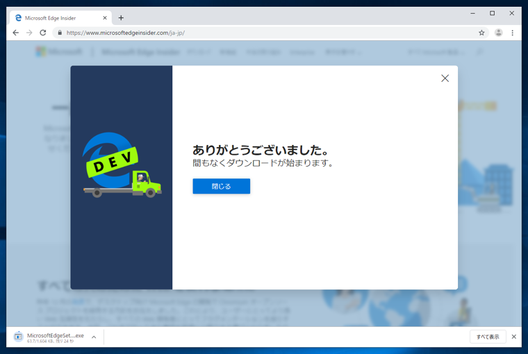The image size is (528, 354).
Task: Click the download file installer icon
Action: point(18,337)
